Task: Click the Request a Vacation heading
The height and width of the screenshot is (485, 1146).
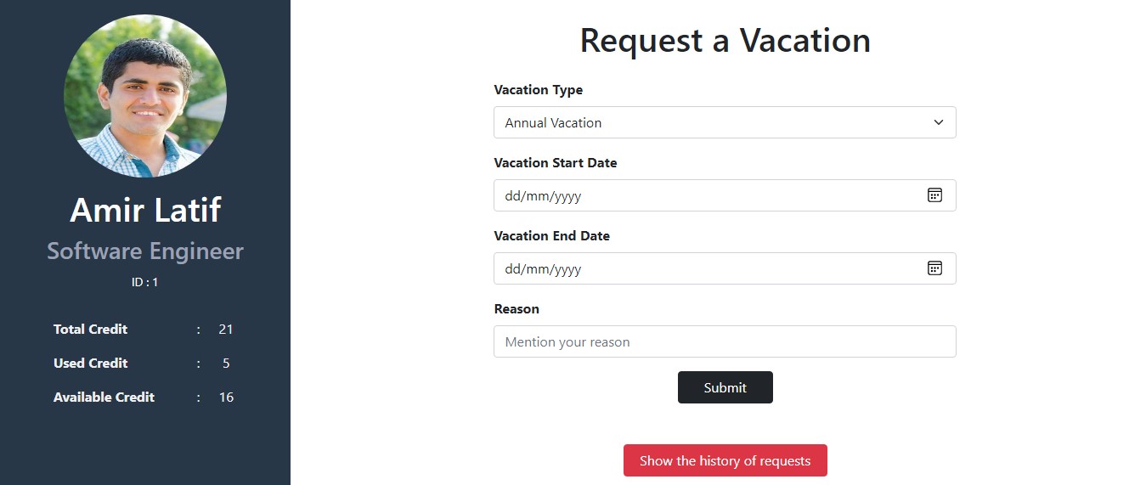Action: coord(725,41)
